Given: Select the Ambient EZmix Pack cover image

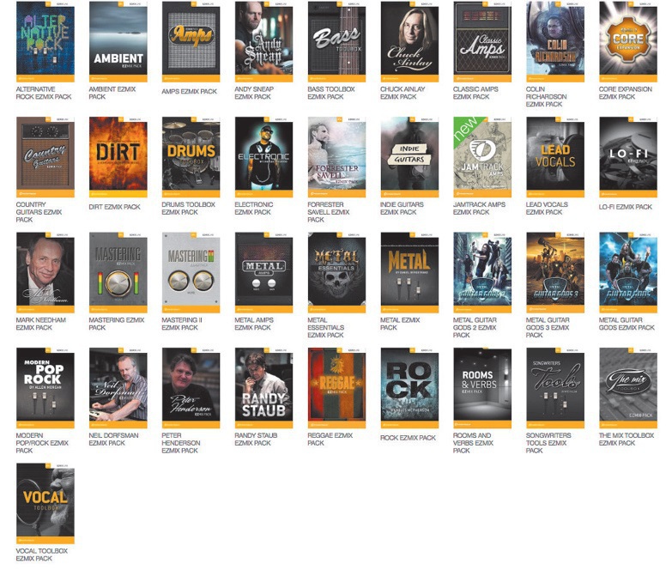Looking at the screenshot, I should (x=118, y=42).
